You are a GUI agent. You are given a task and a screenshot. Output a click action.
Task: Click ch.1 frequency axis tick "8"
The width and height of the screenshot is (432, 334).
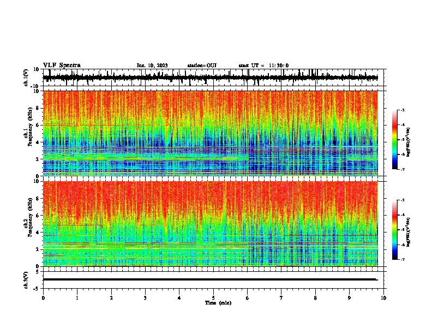pos(38,108)
